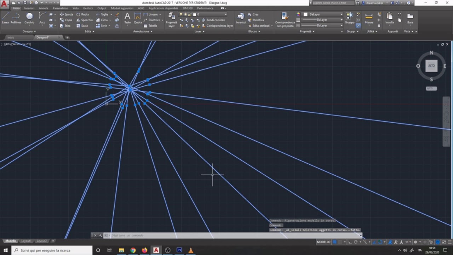This screenshot has width=453, height=255.
Task: Open Chrome from the Windows taskbar
Action: (x=133, y=250)
